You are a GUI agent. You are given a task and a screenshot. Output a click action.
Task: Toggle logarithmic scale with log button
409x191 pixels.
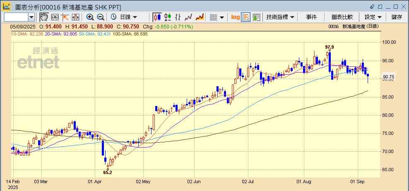click(x=235, y=17)
